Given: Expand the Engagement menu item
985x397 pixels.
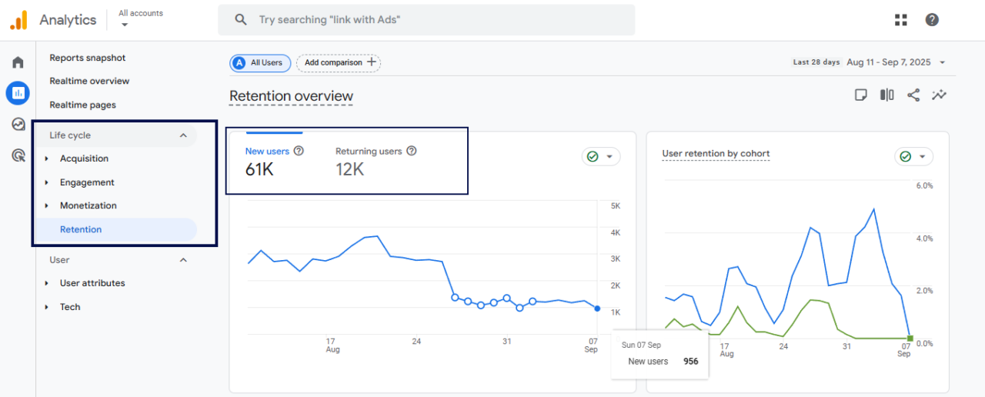Looking at the screenshot, I should [x=47, y=182].
